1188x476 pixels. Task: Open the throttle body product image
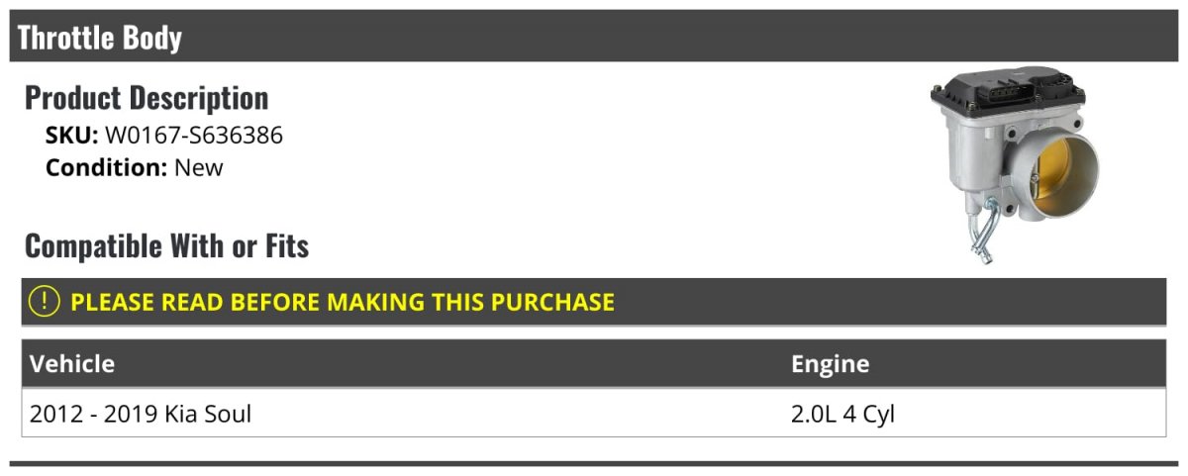pyautogui.click(x=1009, y=167)
